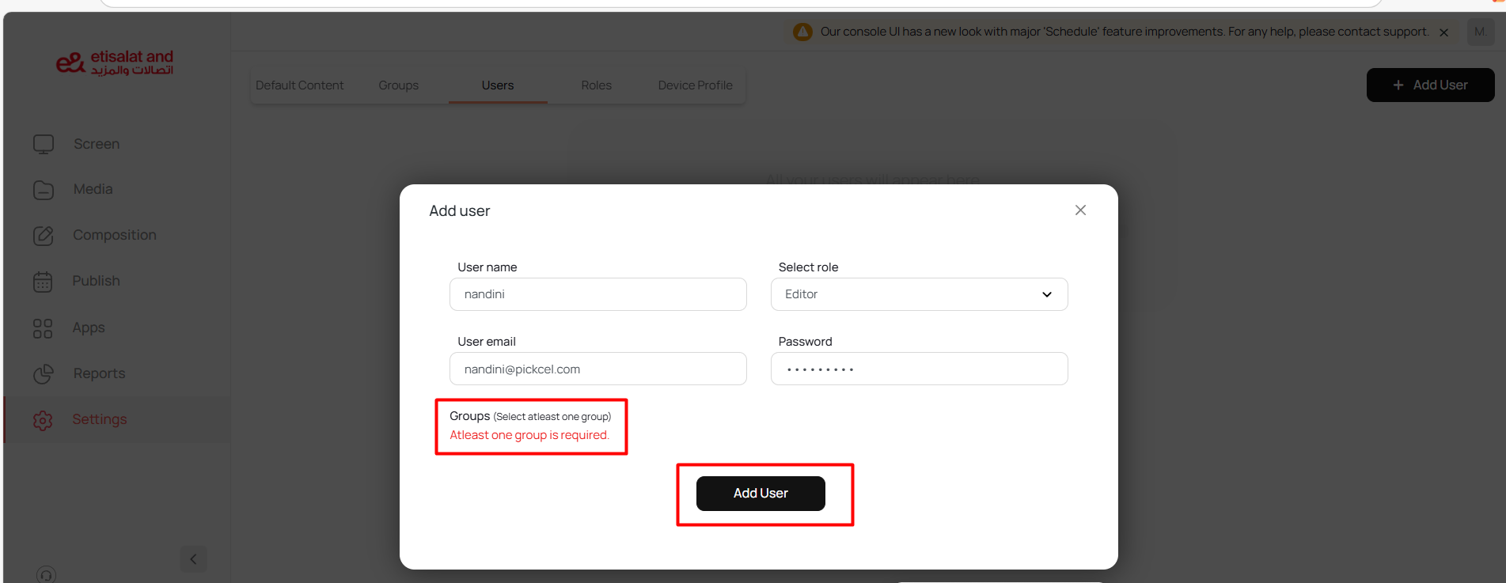Dismiss the console UI notification banner

1443,32
